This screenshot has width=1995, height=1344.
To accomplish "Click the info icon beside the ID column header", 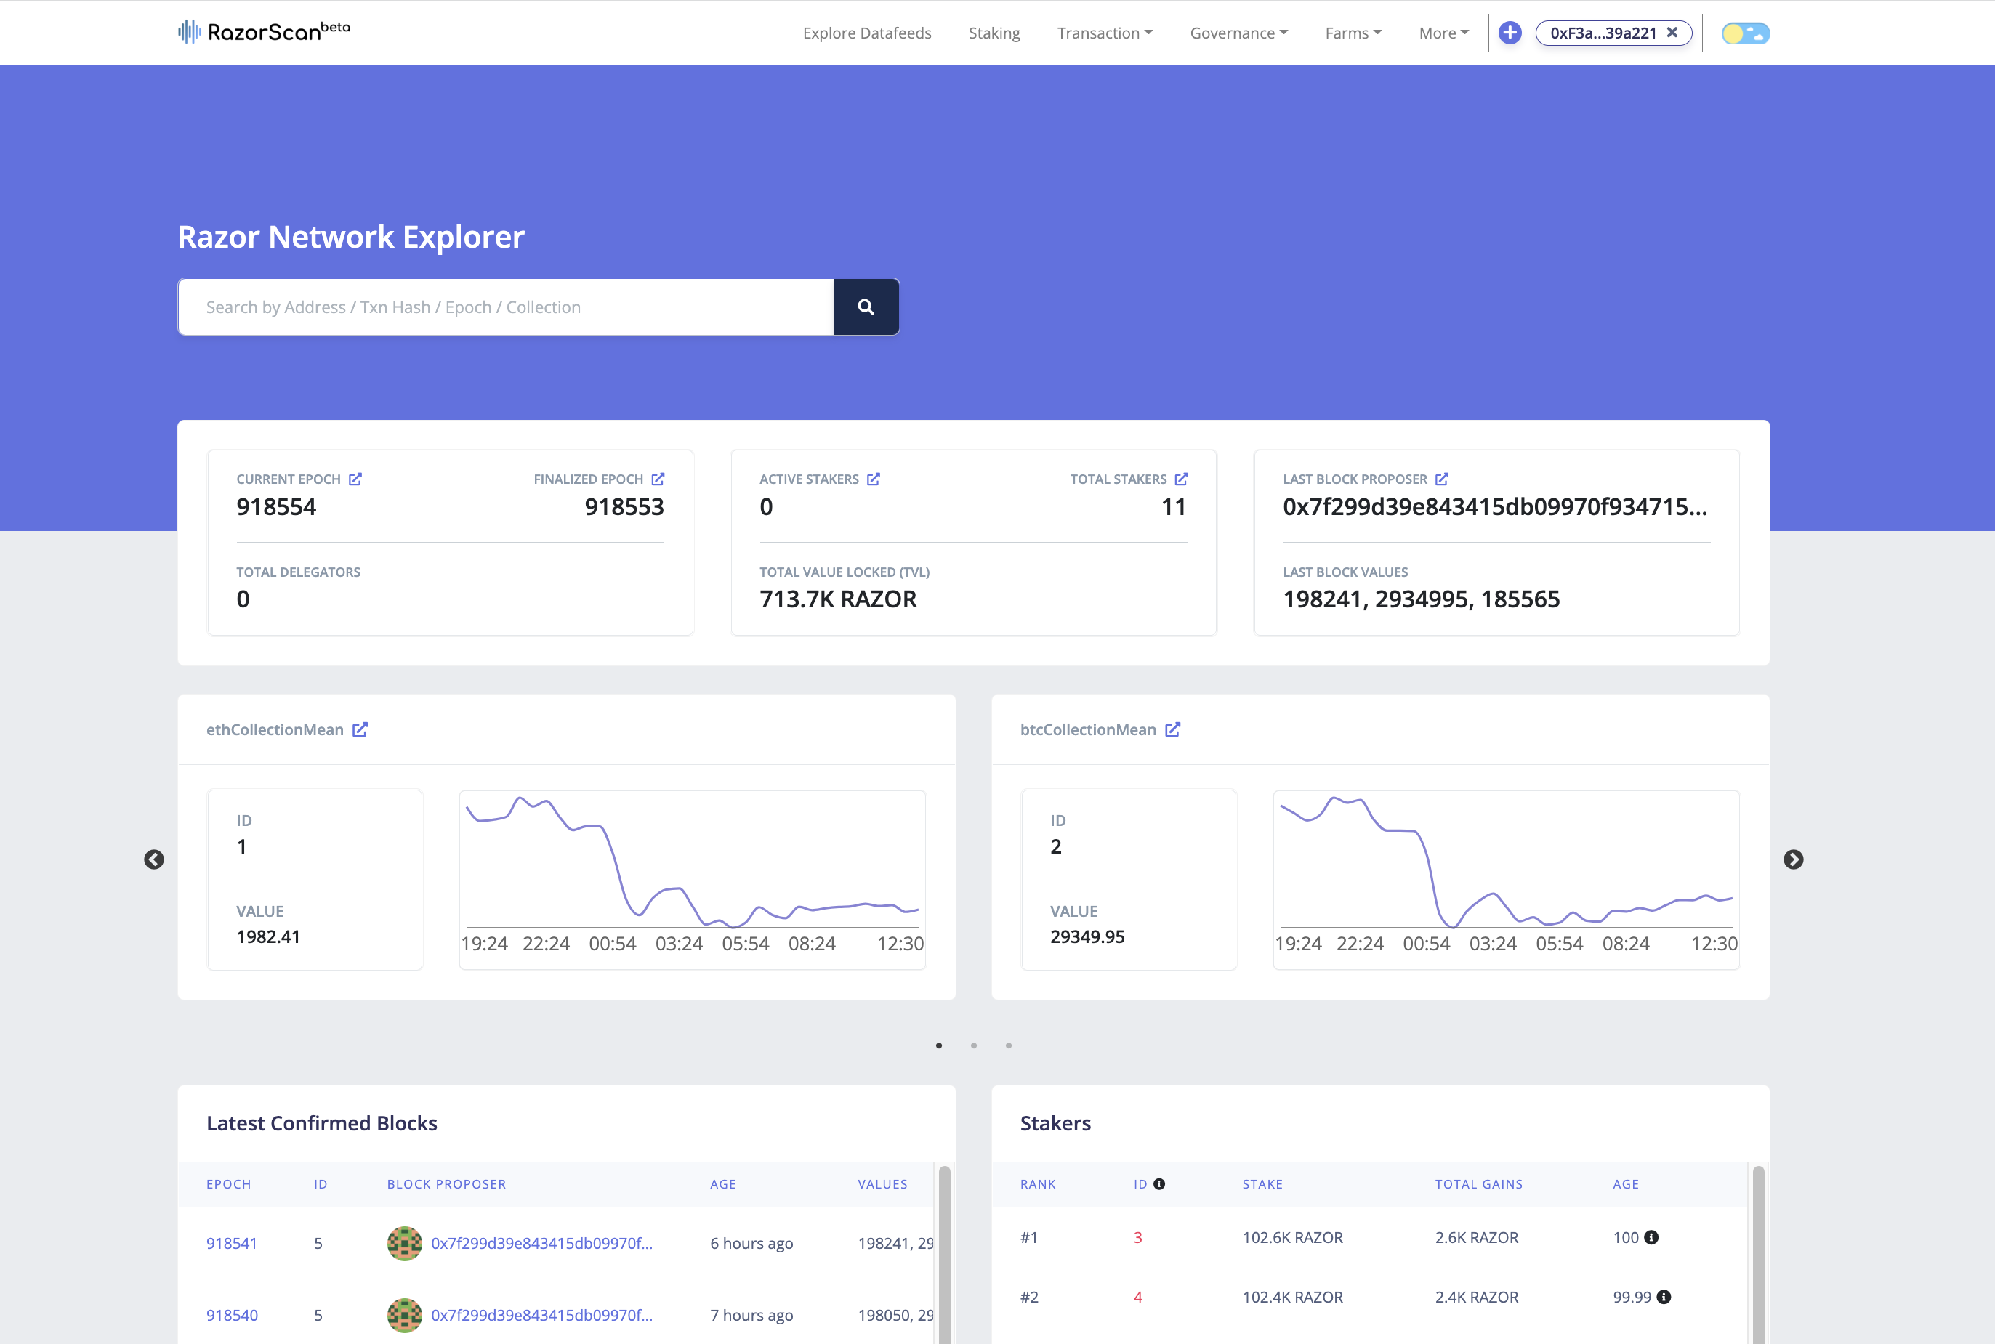I will pos(1160,1183).
